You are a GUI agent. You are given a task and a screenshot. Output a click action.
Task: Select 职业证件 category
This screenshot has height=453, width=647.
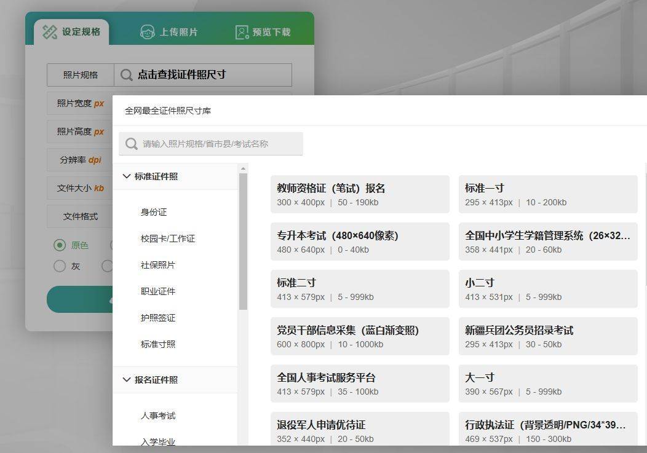pos(157,291)
